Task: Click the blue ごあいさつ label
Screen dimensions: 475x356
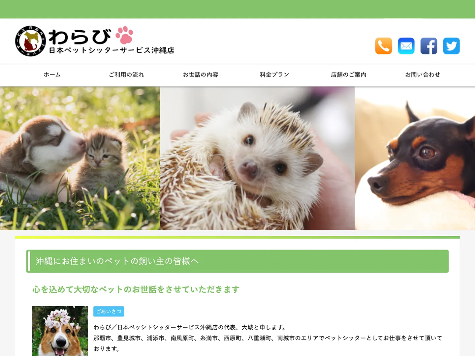Action: pos(109,311)
